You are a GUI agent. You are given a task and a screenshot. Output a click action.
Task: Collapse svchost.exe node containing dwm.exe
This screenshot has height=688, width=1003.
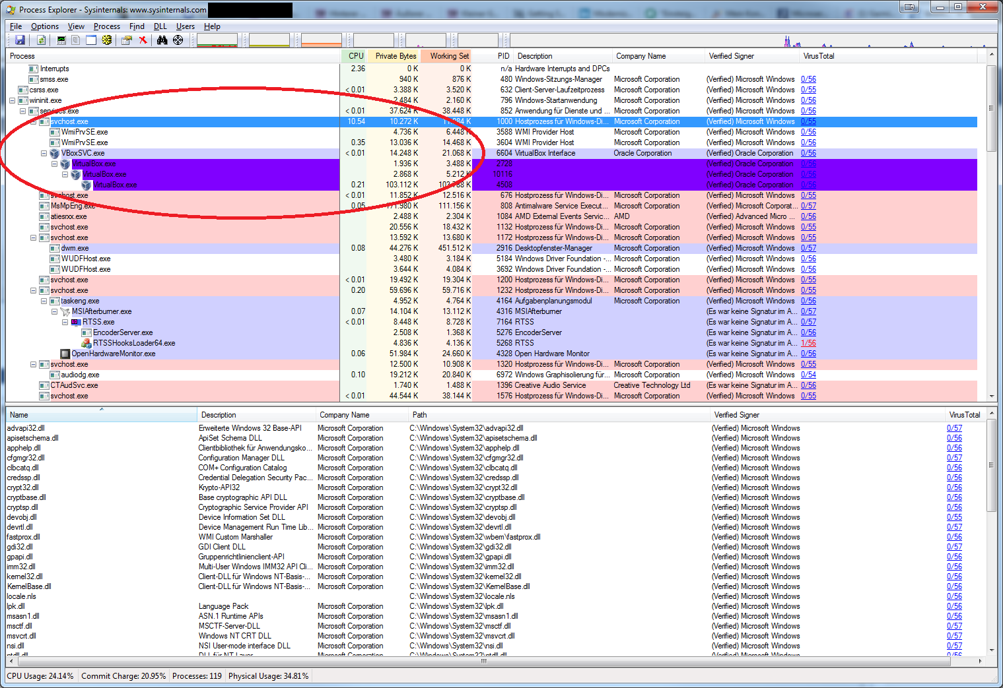[33, 237]
